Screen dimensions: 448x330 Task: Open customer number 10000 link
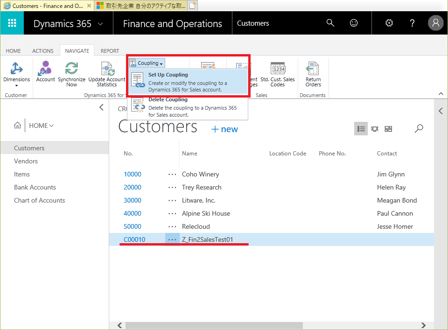point(132,174)
